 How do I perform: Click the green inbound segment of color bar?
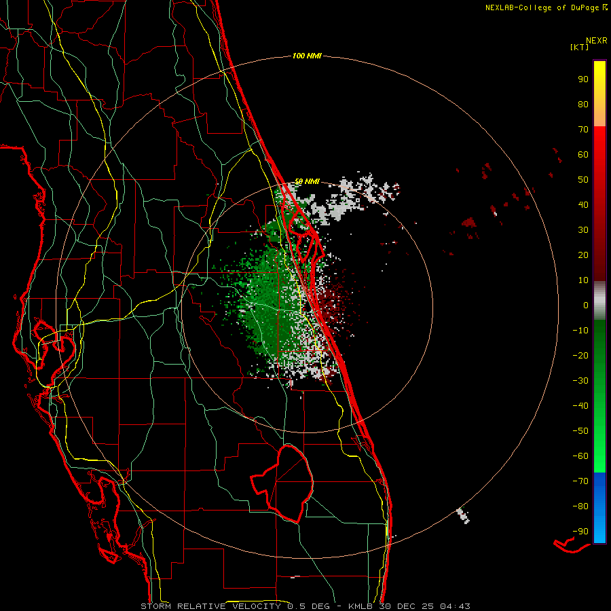point(599,396)
